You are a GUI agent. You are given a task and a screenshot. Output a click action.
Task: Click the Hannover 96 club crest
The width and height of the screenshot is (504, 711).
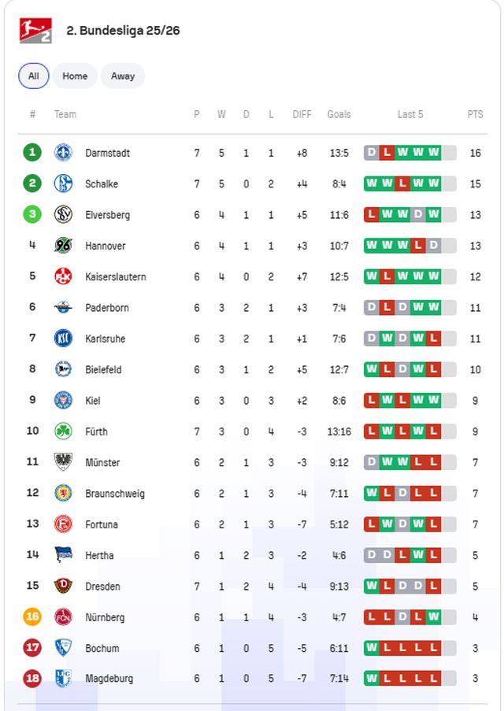[63, 246]
